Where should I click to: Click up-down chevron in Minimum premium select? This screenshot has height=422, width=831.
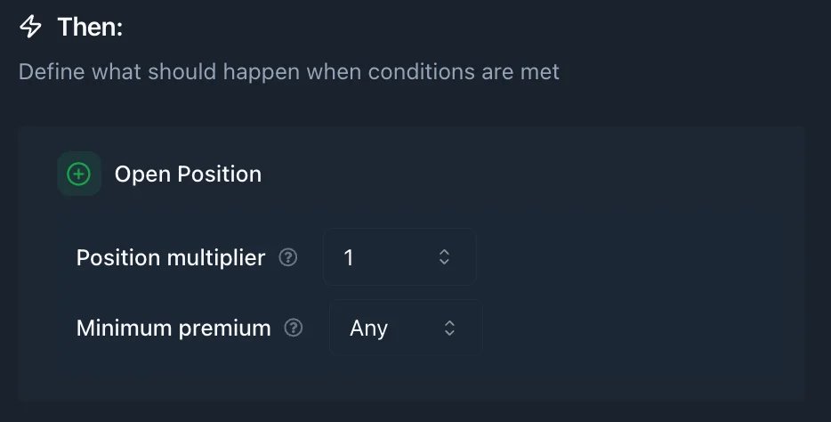point(450,328)
